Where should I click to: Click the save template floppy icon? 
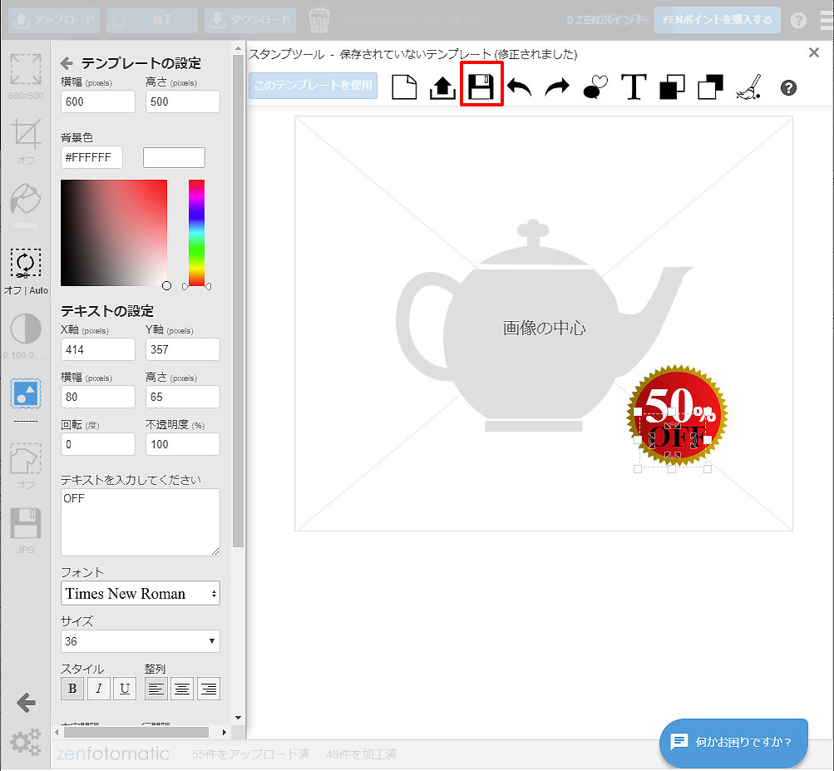pos(481,86)
